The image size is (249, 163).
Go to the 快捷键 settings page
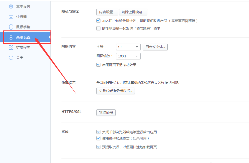pyautogui.click(x=21, y=17)
